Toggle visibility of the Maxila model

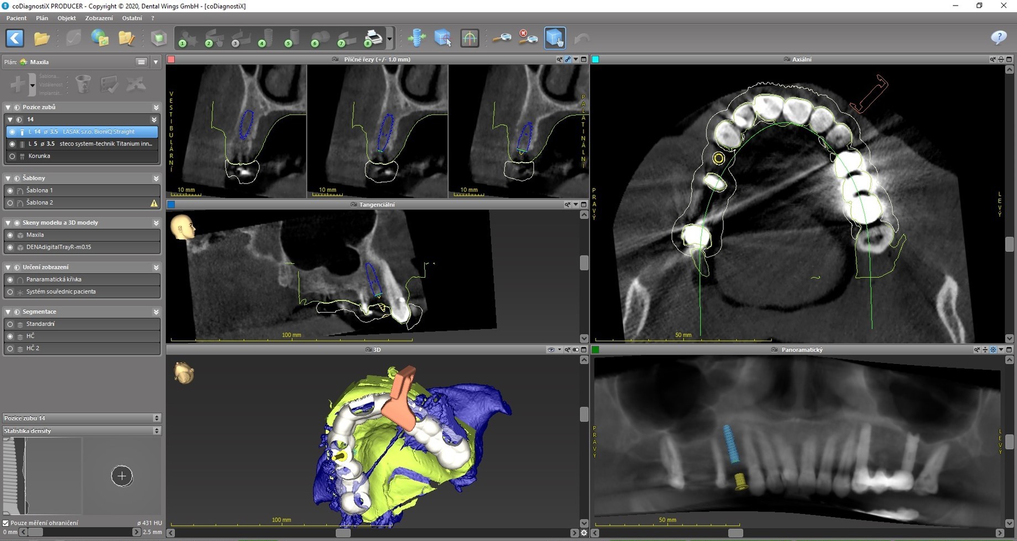(10, 235)
